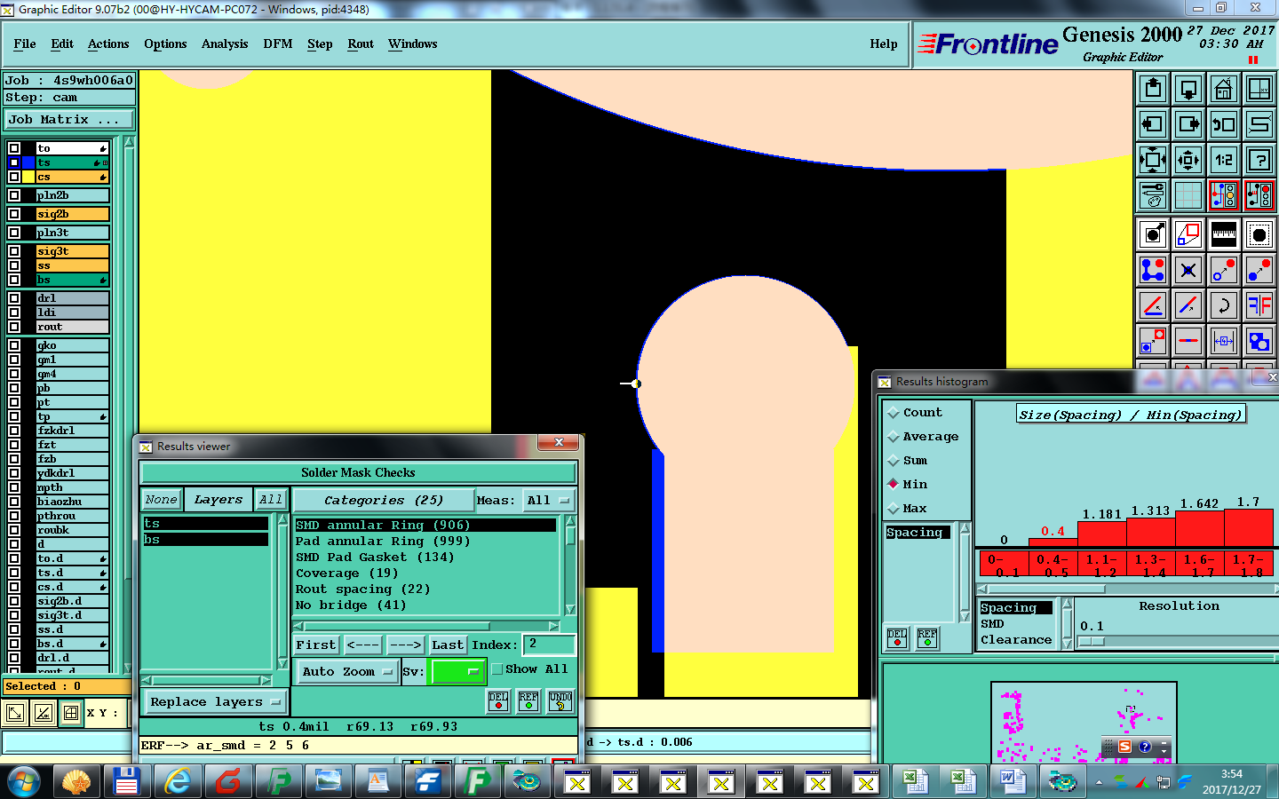
Task: Select the Average radio option
Action: 923,437
